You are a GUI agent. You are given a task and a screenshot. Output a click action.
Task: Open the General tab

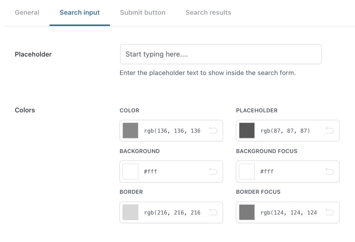[x=27, y=12]
